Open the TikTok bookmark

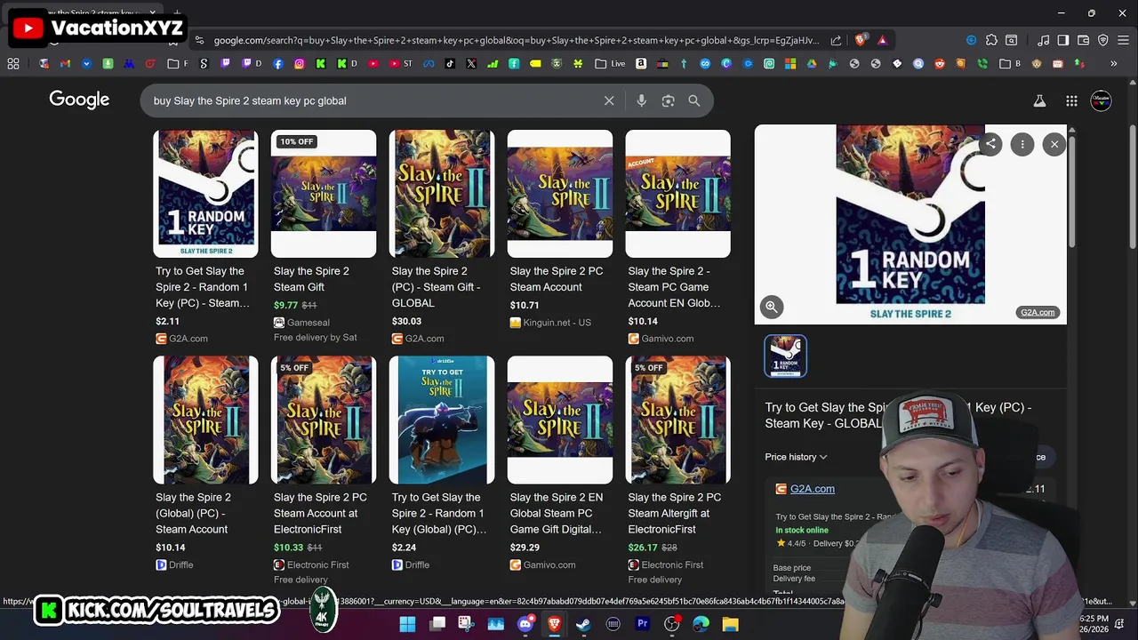click(x=450, y=64)
